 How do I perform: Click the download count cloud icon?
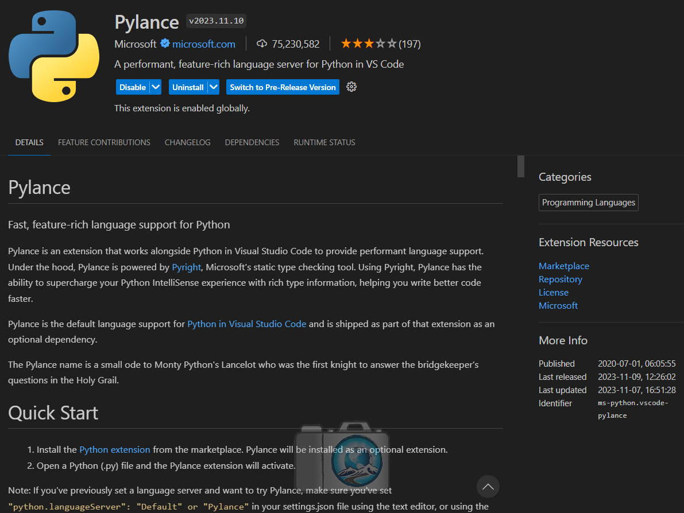pyautogui.click(x=262, y=44)
